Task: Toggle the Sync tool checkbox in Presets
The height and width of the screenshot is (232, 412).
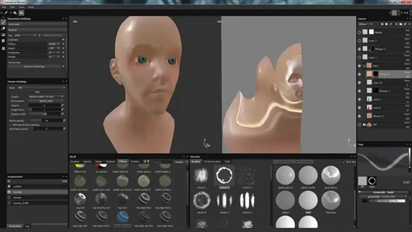Action: click(343, 162)
